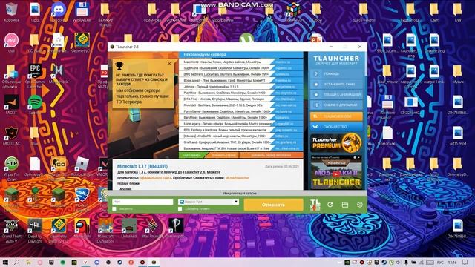This screenshot has height=267, width=475.
Task: Click the TL mods logo icon
Action: (315, 205)
